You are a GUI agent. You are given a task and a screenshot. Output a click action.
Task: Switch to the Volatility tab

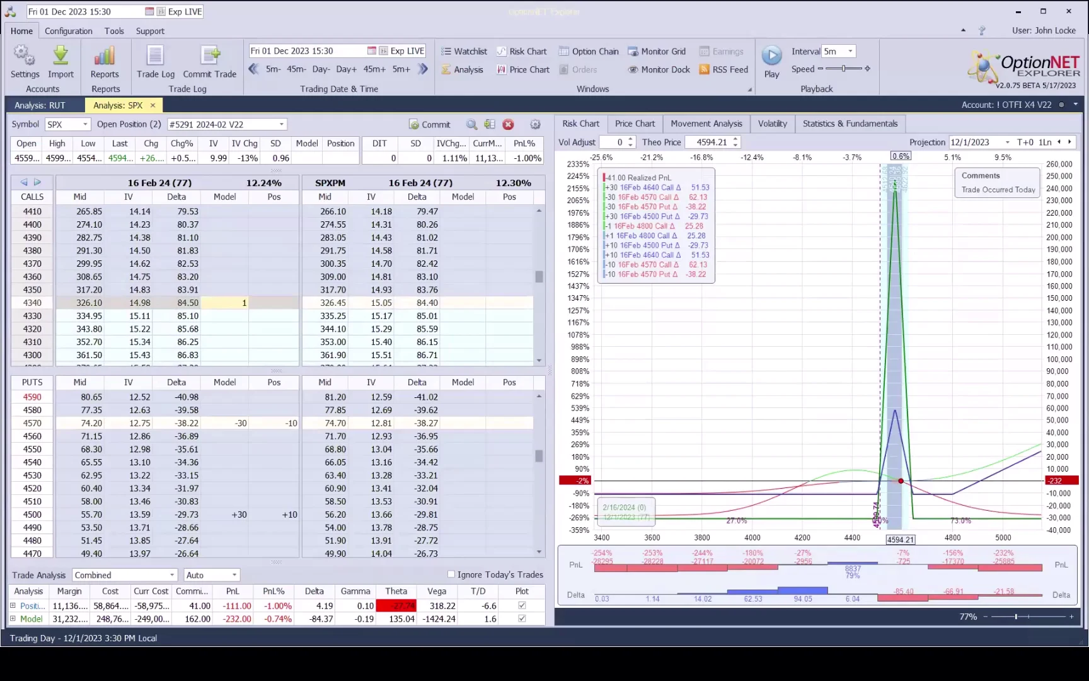773,124
